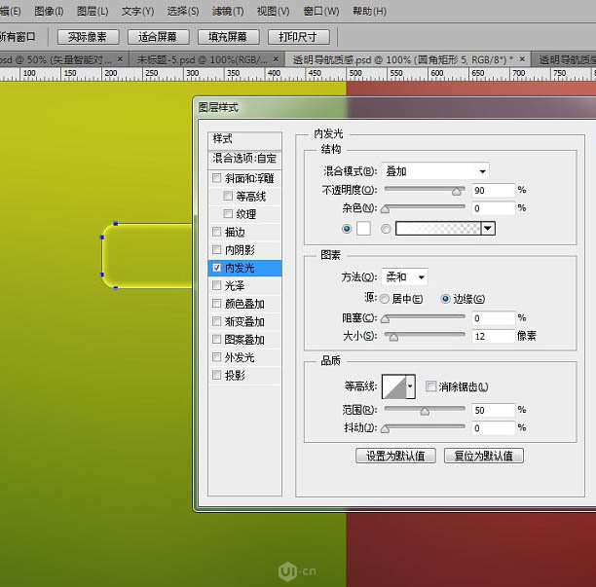The image size is (596, 587).
Task: Open the 窗口(W) menu
Action: [320, 12]
